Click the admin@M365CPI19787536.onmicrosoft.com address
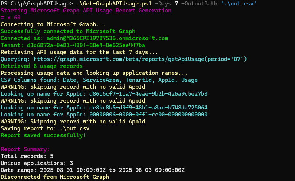Screen dimensions: 295x181 pyautogui.click(x=108, y=38)
